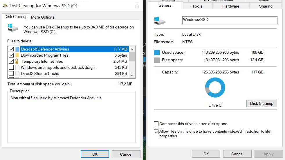Check Windows error reports and feedback checkbox
The width and height of the screenshot is (285, 160).
pyautogui.click(x=11, y=67)
